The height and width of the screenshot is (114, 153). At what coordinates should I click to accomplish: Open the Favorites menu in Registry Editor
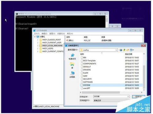[61, 34]
